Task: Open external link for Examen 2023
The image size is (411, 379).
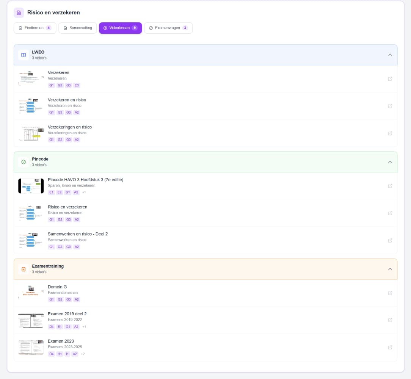Action: 390,348
